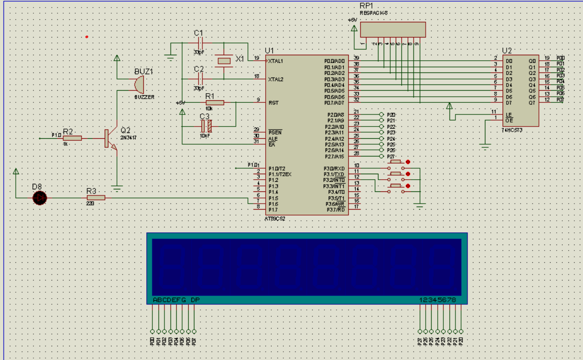Click the 2N3417 part name text
583x360 pixels.
pyautogui.click(x=128, y=138)
